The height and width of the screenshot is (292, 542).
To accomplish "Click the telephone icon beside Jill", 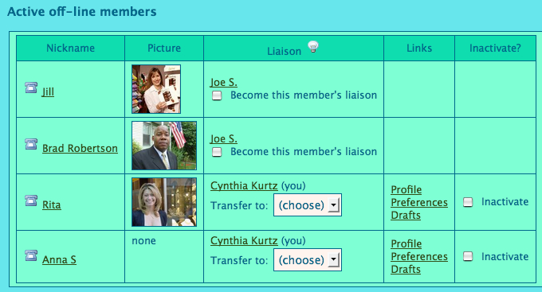I will [x=31, y=88].
